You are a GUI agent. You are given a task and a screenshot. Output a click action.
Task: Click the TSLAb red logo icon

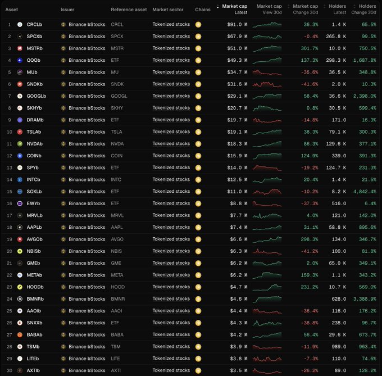pyautogui.click(x=20, y=132)
